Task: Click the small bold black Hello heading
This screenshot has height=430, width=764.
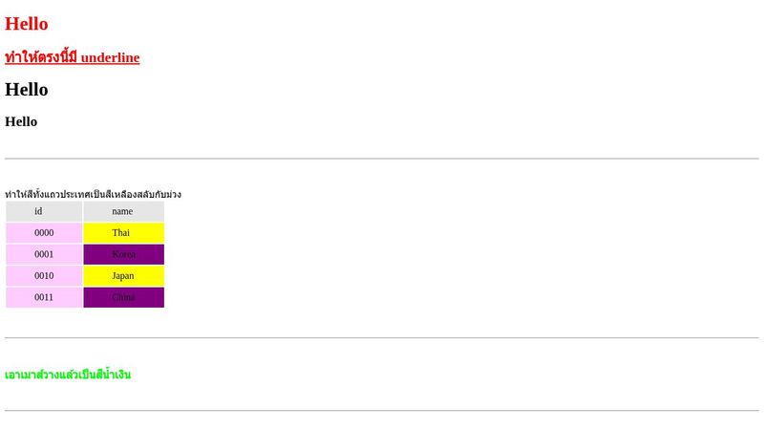Action: pyautogui.click(x=21, y=121)
